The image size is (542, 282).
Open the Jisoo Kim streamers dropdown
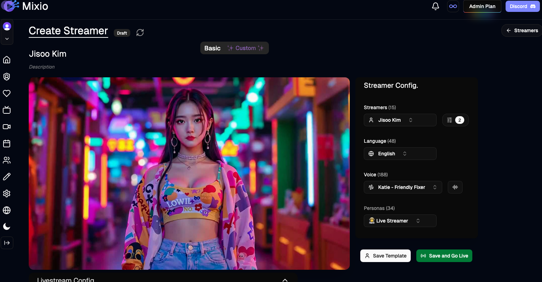click(x=400, y=120)
